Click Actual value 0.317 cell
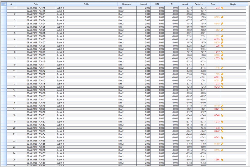Image resolution: width=250 pixels, height=167 pixels. coord(185,11)
